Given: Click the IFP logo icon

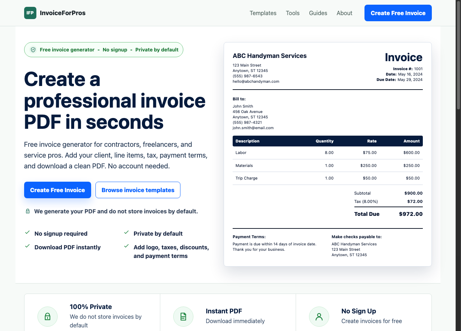Looking at the screenshot, I should click(x=30, y=13).
